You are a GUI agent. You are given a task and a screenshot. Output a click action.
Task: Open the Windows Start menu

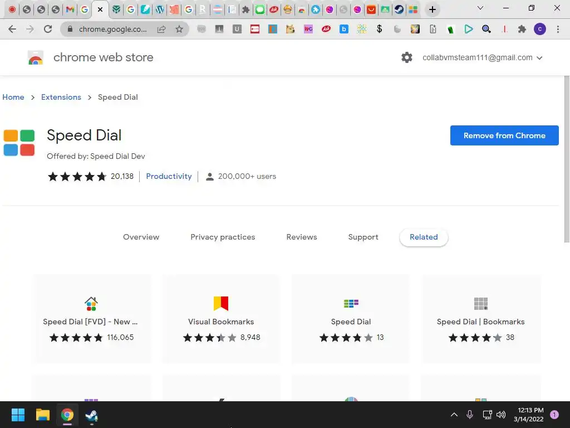tap(18, 415)
